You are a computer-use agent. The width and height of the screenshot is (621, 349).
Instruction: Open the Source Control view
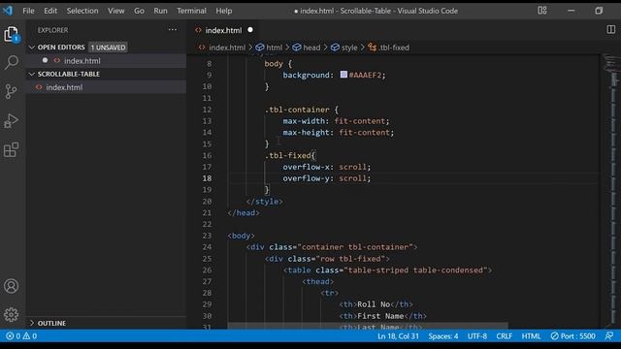coord(11,91)
